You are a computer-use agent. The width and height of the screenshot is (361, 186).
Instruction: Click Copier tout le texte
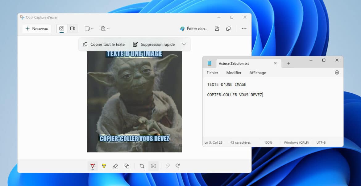[104, 44]
